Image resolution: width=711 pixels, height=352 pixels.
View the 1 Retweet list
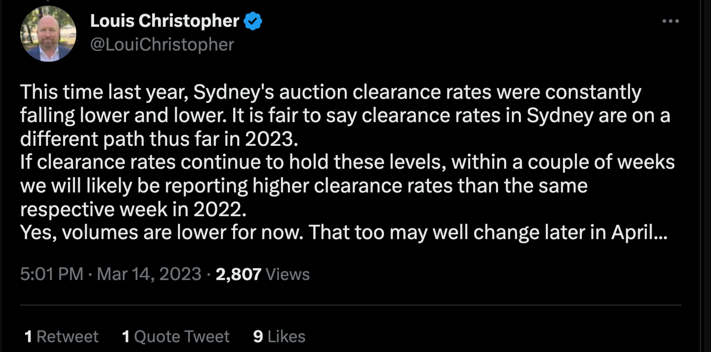click(61, 336)
